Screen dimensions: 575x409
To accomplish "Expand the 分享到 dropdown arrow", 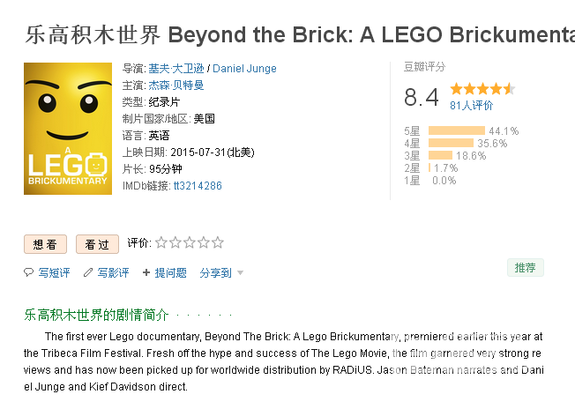I will [240, 272].
